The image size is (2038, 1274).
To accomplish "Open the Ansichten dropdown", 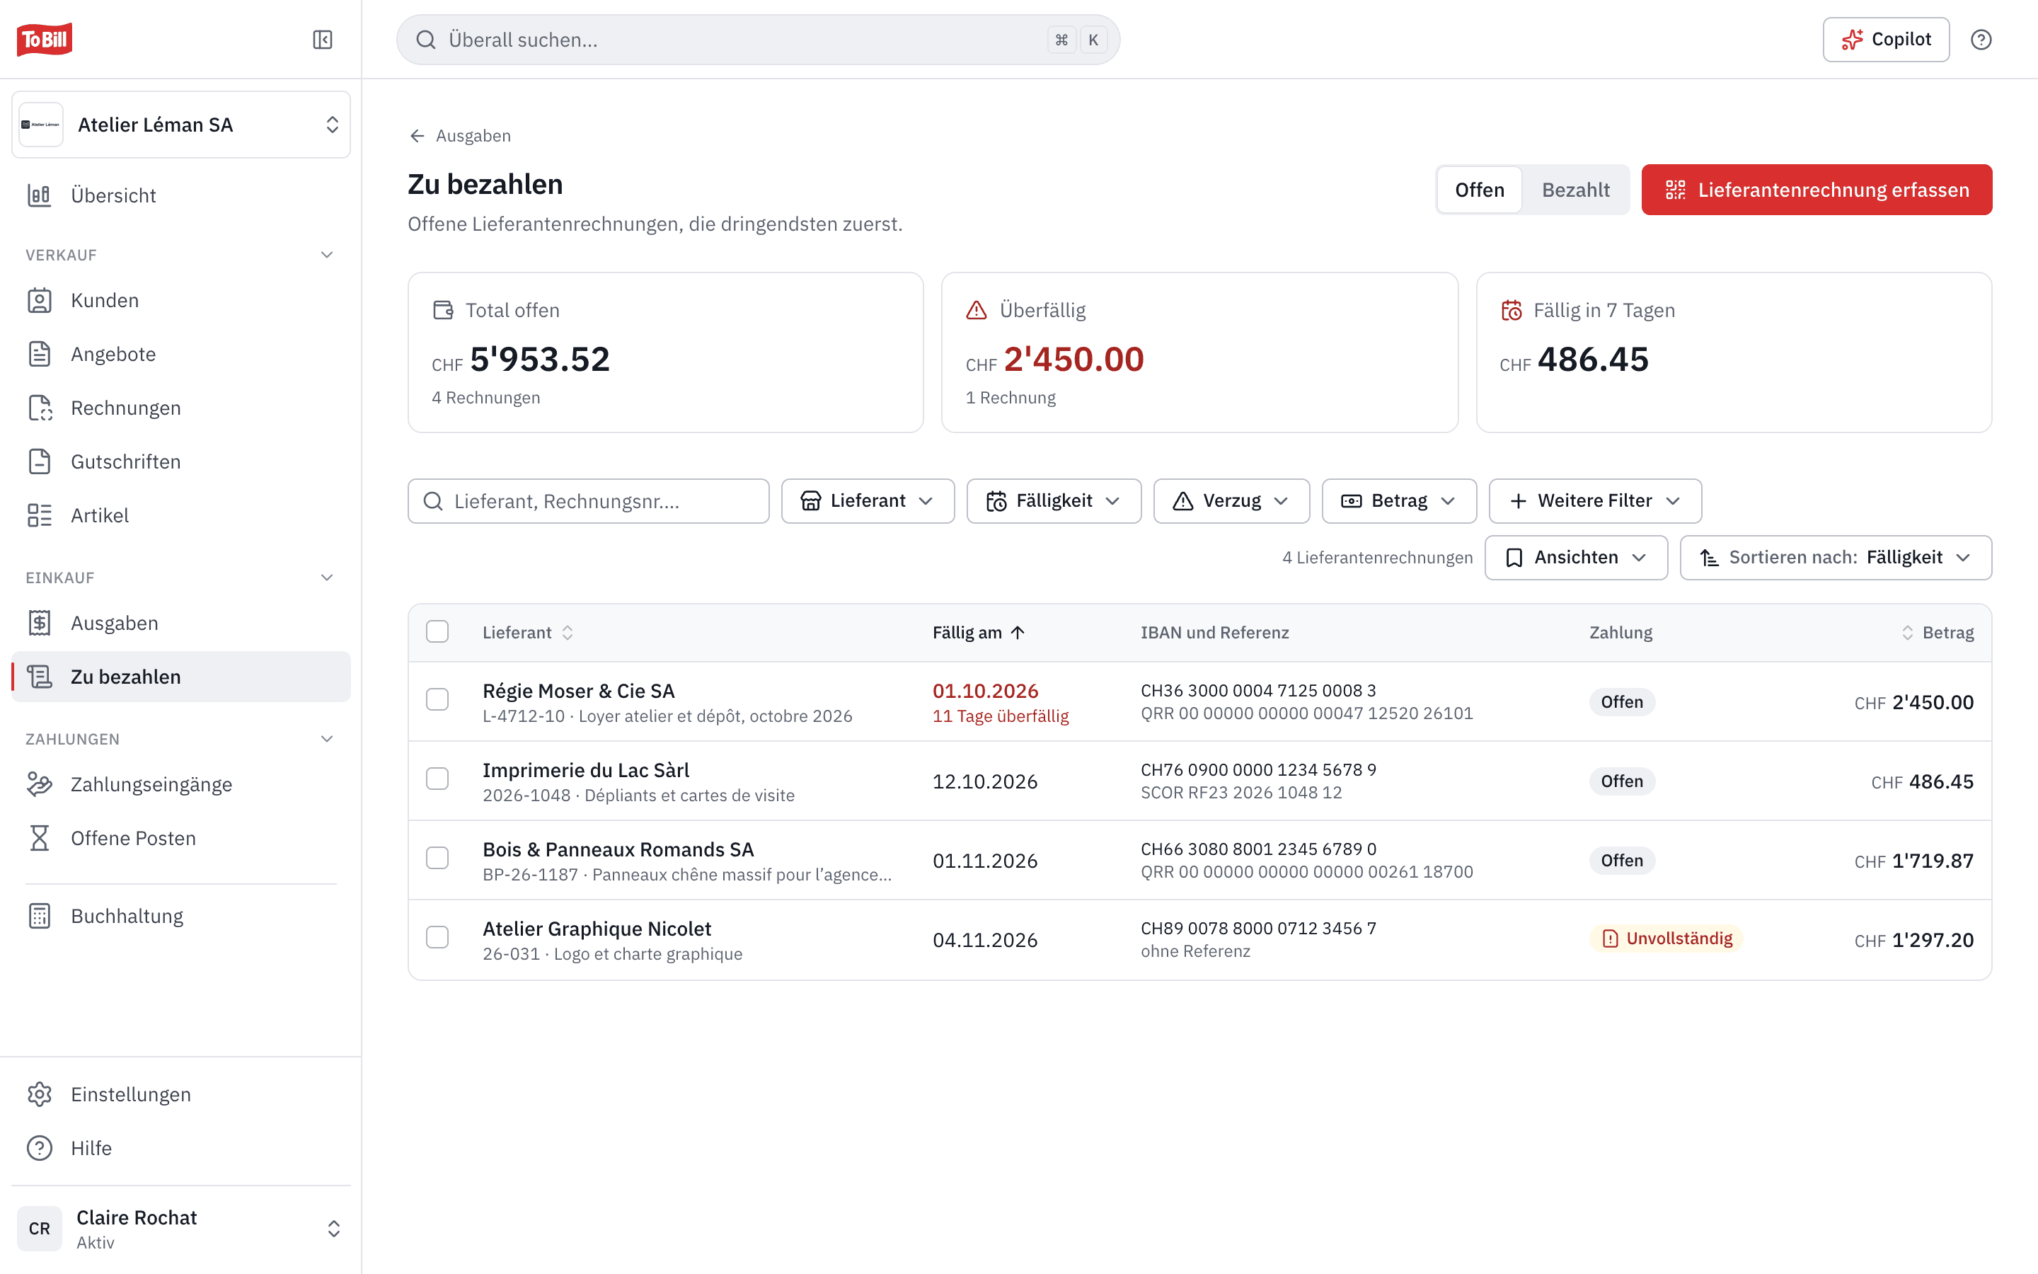I will (1576, 558).
